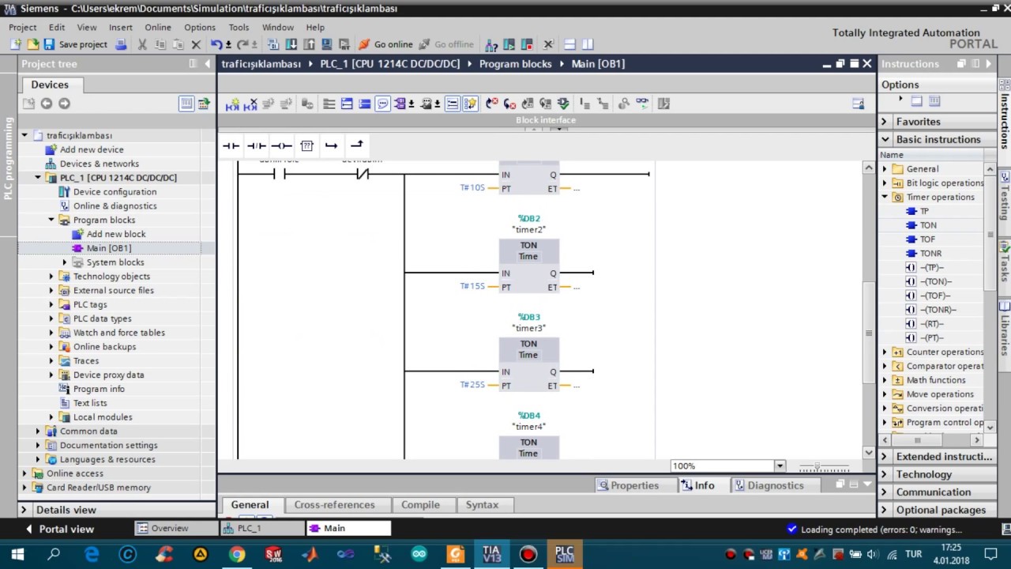Click the new project icon
Viewport: 1011px width, 569px height.
point(16,44)
